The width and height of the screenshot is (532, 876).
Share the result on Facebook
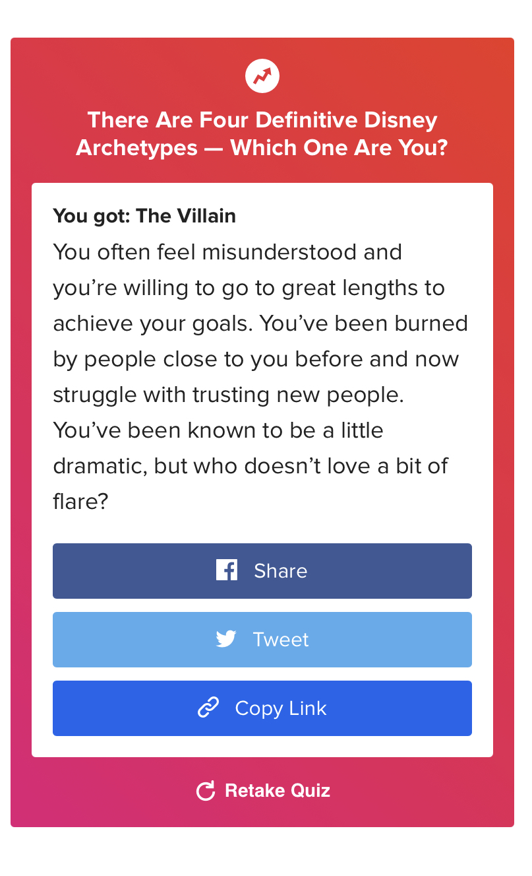point(262,571)
